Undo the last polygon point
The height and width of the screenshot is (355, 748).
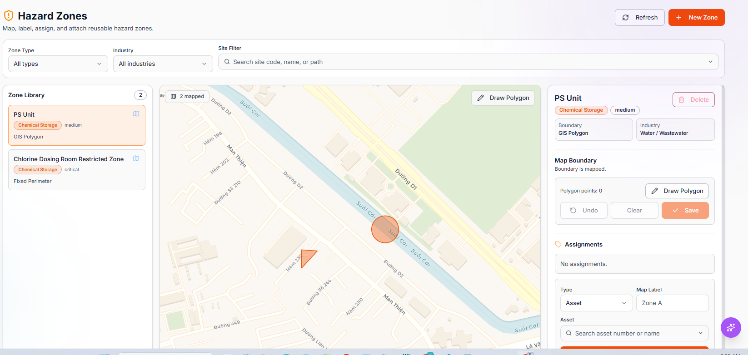584,210
